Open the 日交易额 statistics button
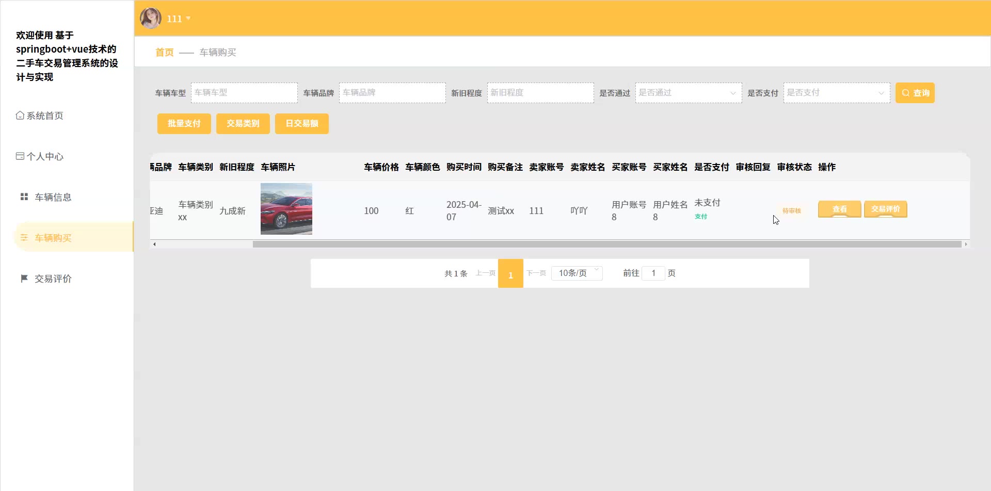991x491 pixels. click(x=301, y=124)
